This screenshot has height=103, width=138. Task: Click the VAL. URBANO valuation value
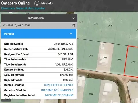(x=64, y=64)
